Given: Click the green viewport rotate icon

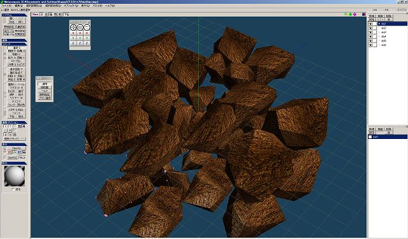Looking at the screenshot, I should (x=350, y=14).
